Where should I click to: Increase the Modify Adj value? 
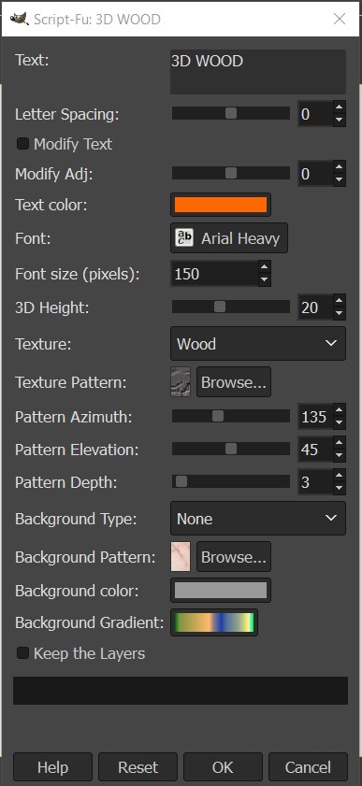[x=340, y=167]
